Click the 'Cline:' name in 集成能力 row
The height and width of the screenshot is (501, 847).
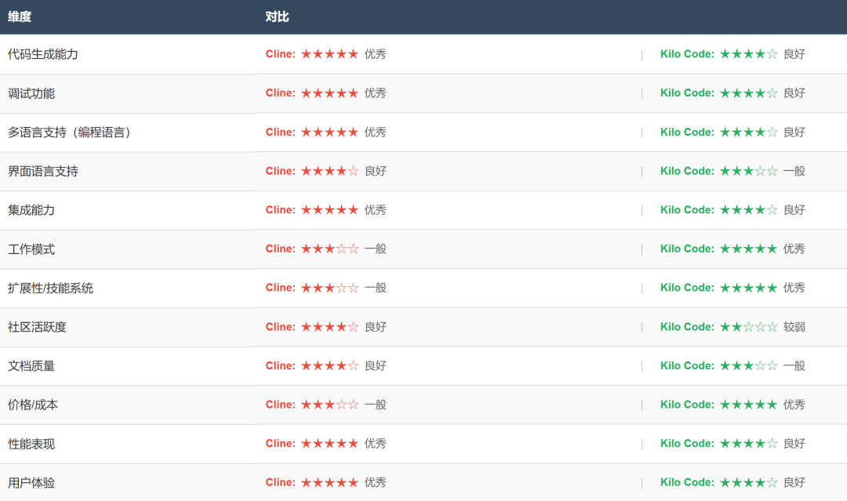click(x=280, y=209)
